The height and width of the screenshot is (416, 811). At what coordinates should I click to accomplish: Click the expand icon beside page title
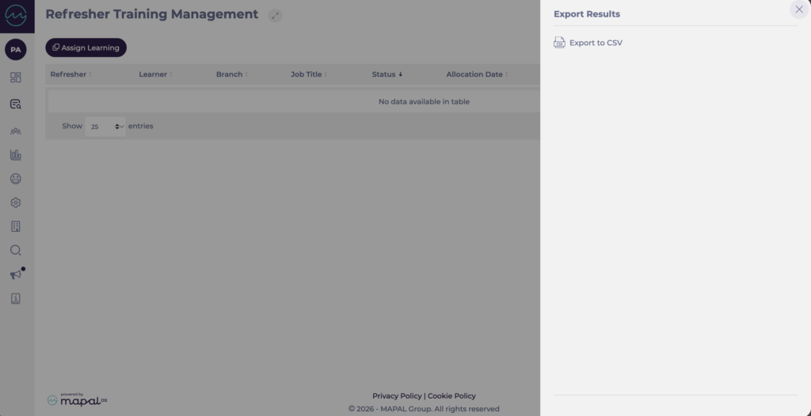[275, 15]
